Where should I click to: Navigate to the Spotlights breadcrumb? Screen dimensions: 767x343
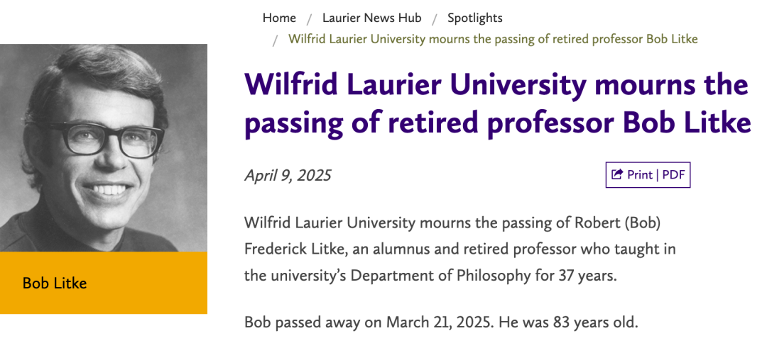coord(474,18)
